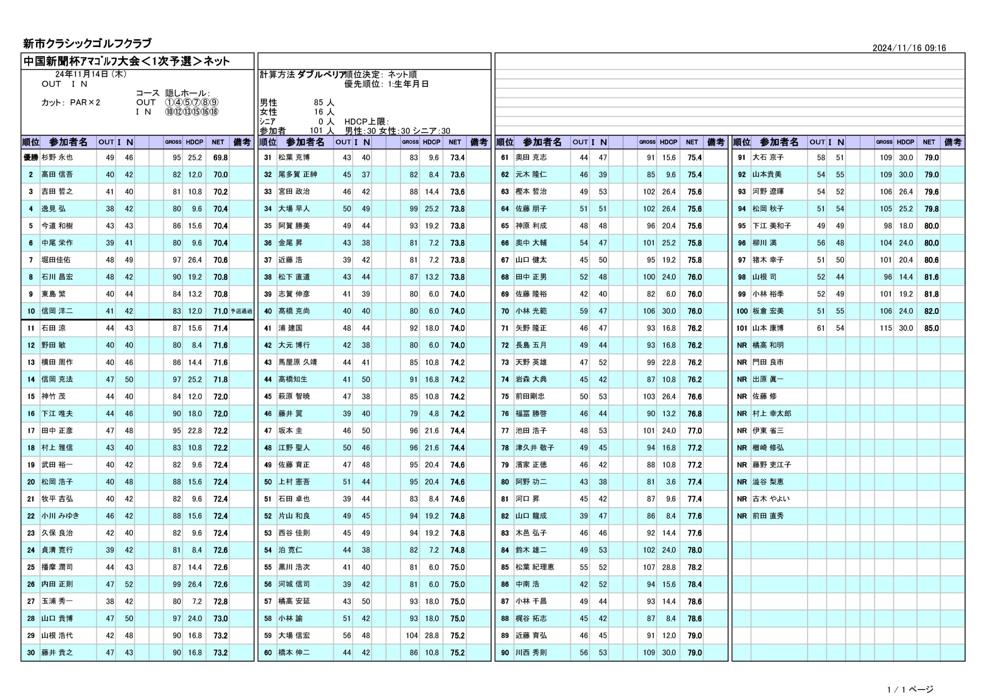
Task: Click the name 川西 秀則 at rank 90
Action: pyautogui.click(x=531, y=652)
